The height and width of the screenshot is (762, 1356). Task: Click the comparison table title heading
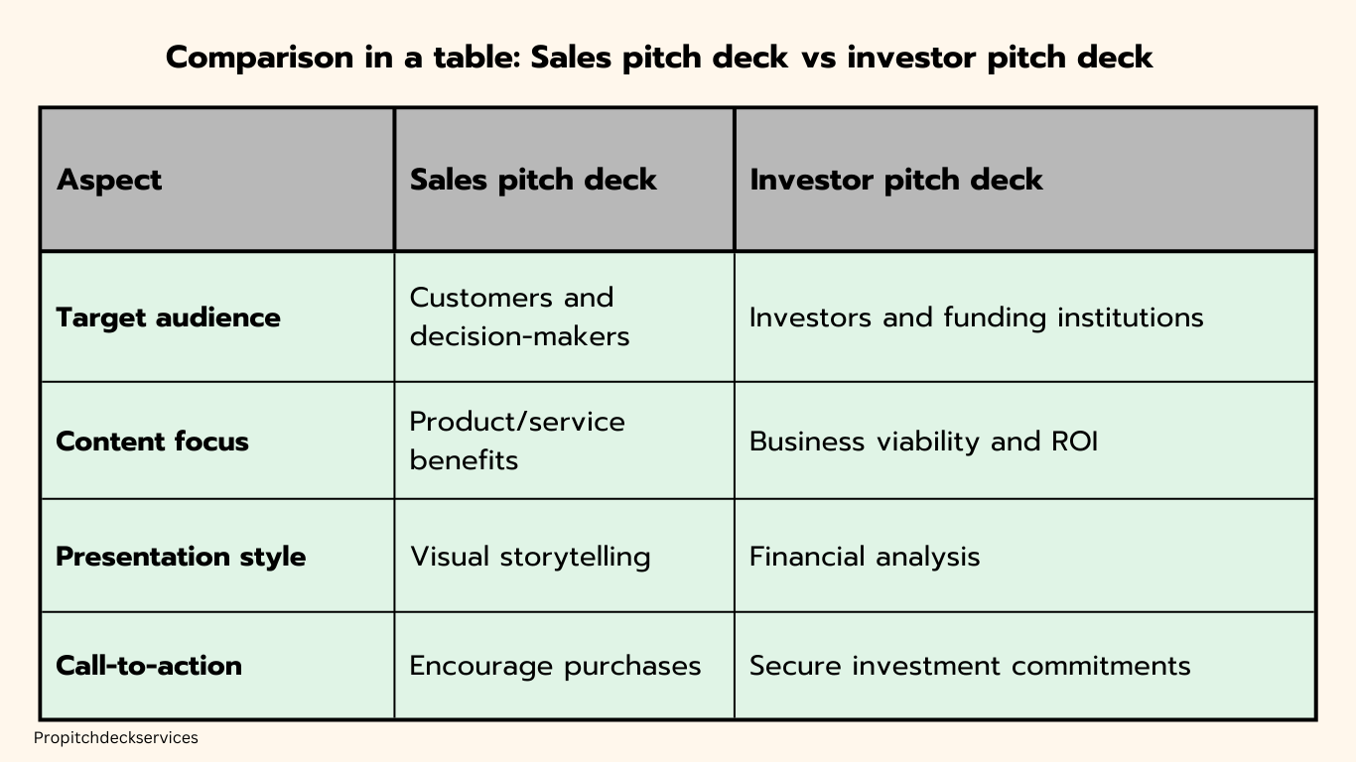pyautogui.click(x=659, y=58)
